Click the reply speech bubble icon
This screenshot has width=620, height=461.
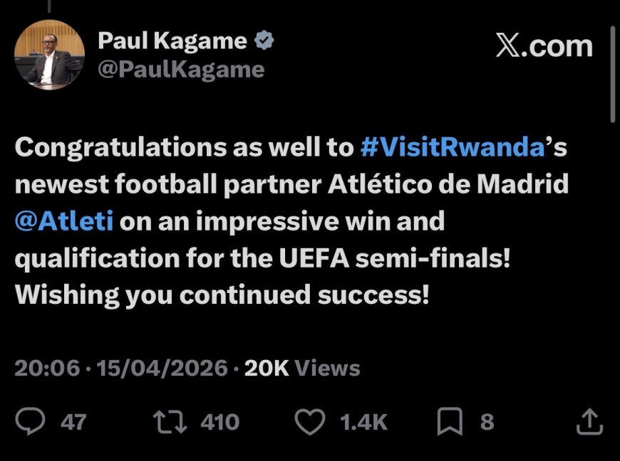[31, 421]
